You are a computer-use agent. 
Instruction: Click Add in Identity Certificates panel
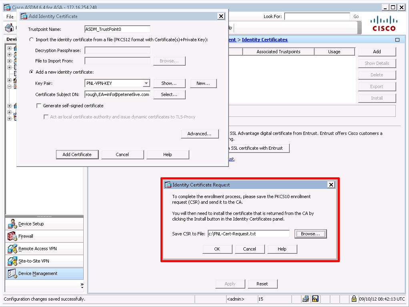tap(377, 52)
